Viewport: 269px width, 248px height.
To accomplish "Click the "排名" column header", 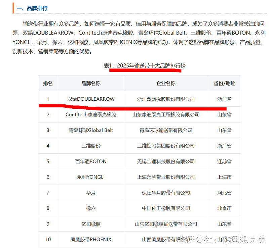I will pyautogui.click(x=48, y=84).
